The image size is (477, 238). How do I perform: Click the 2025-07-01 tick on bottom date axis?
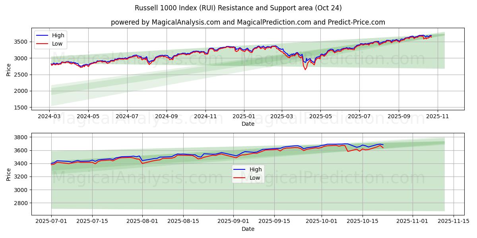51,221
